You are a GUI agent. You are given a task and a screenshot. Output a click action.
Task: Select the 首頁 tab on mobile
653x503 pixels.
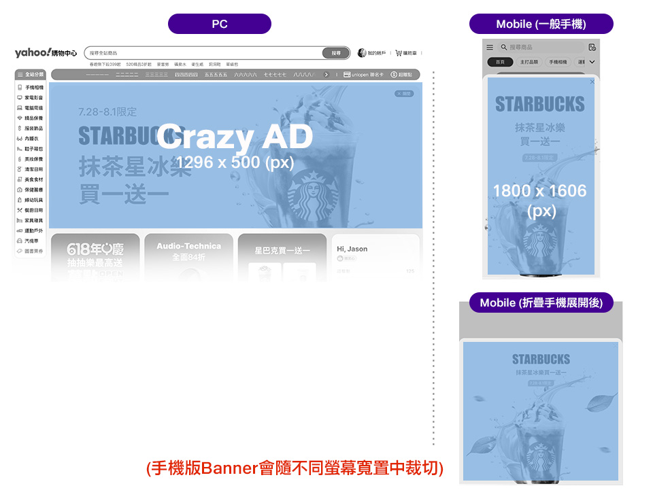click(501, 62)
